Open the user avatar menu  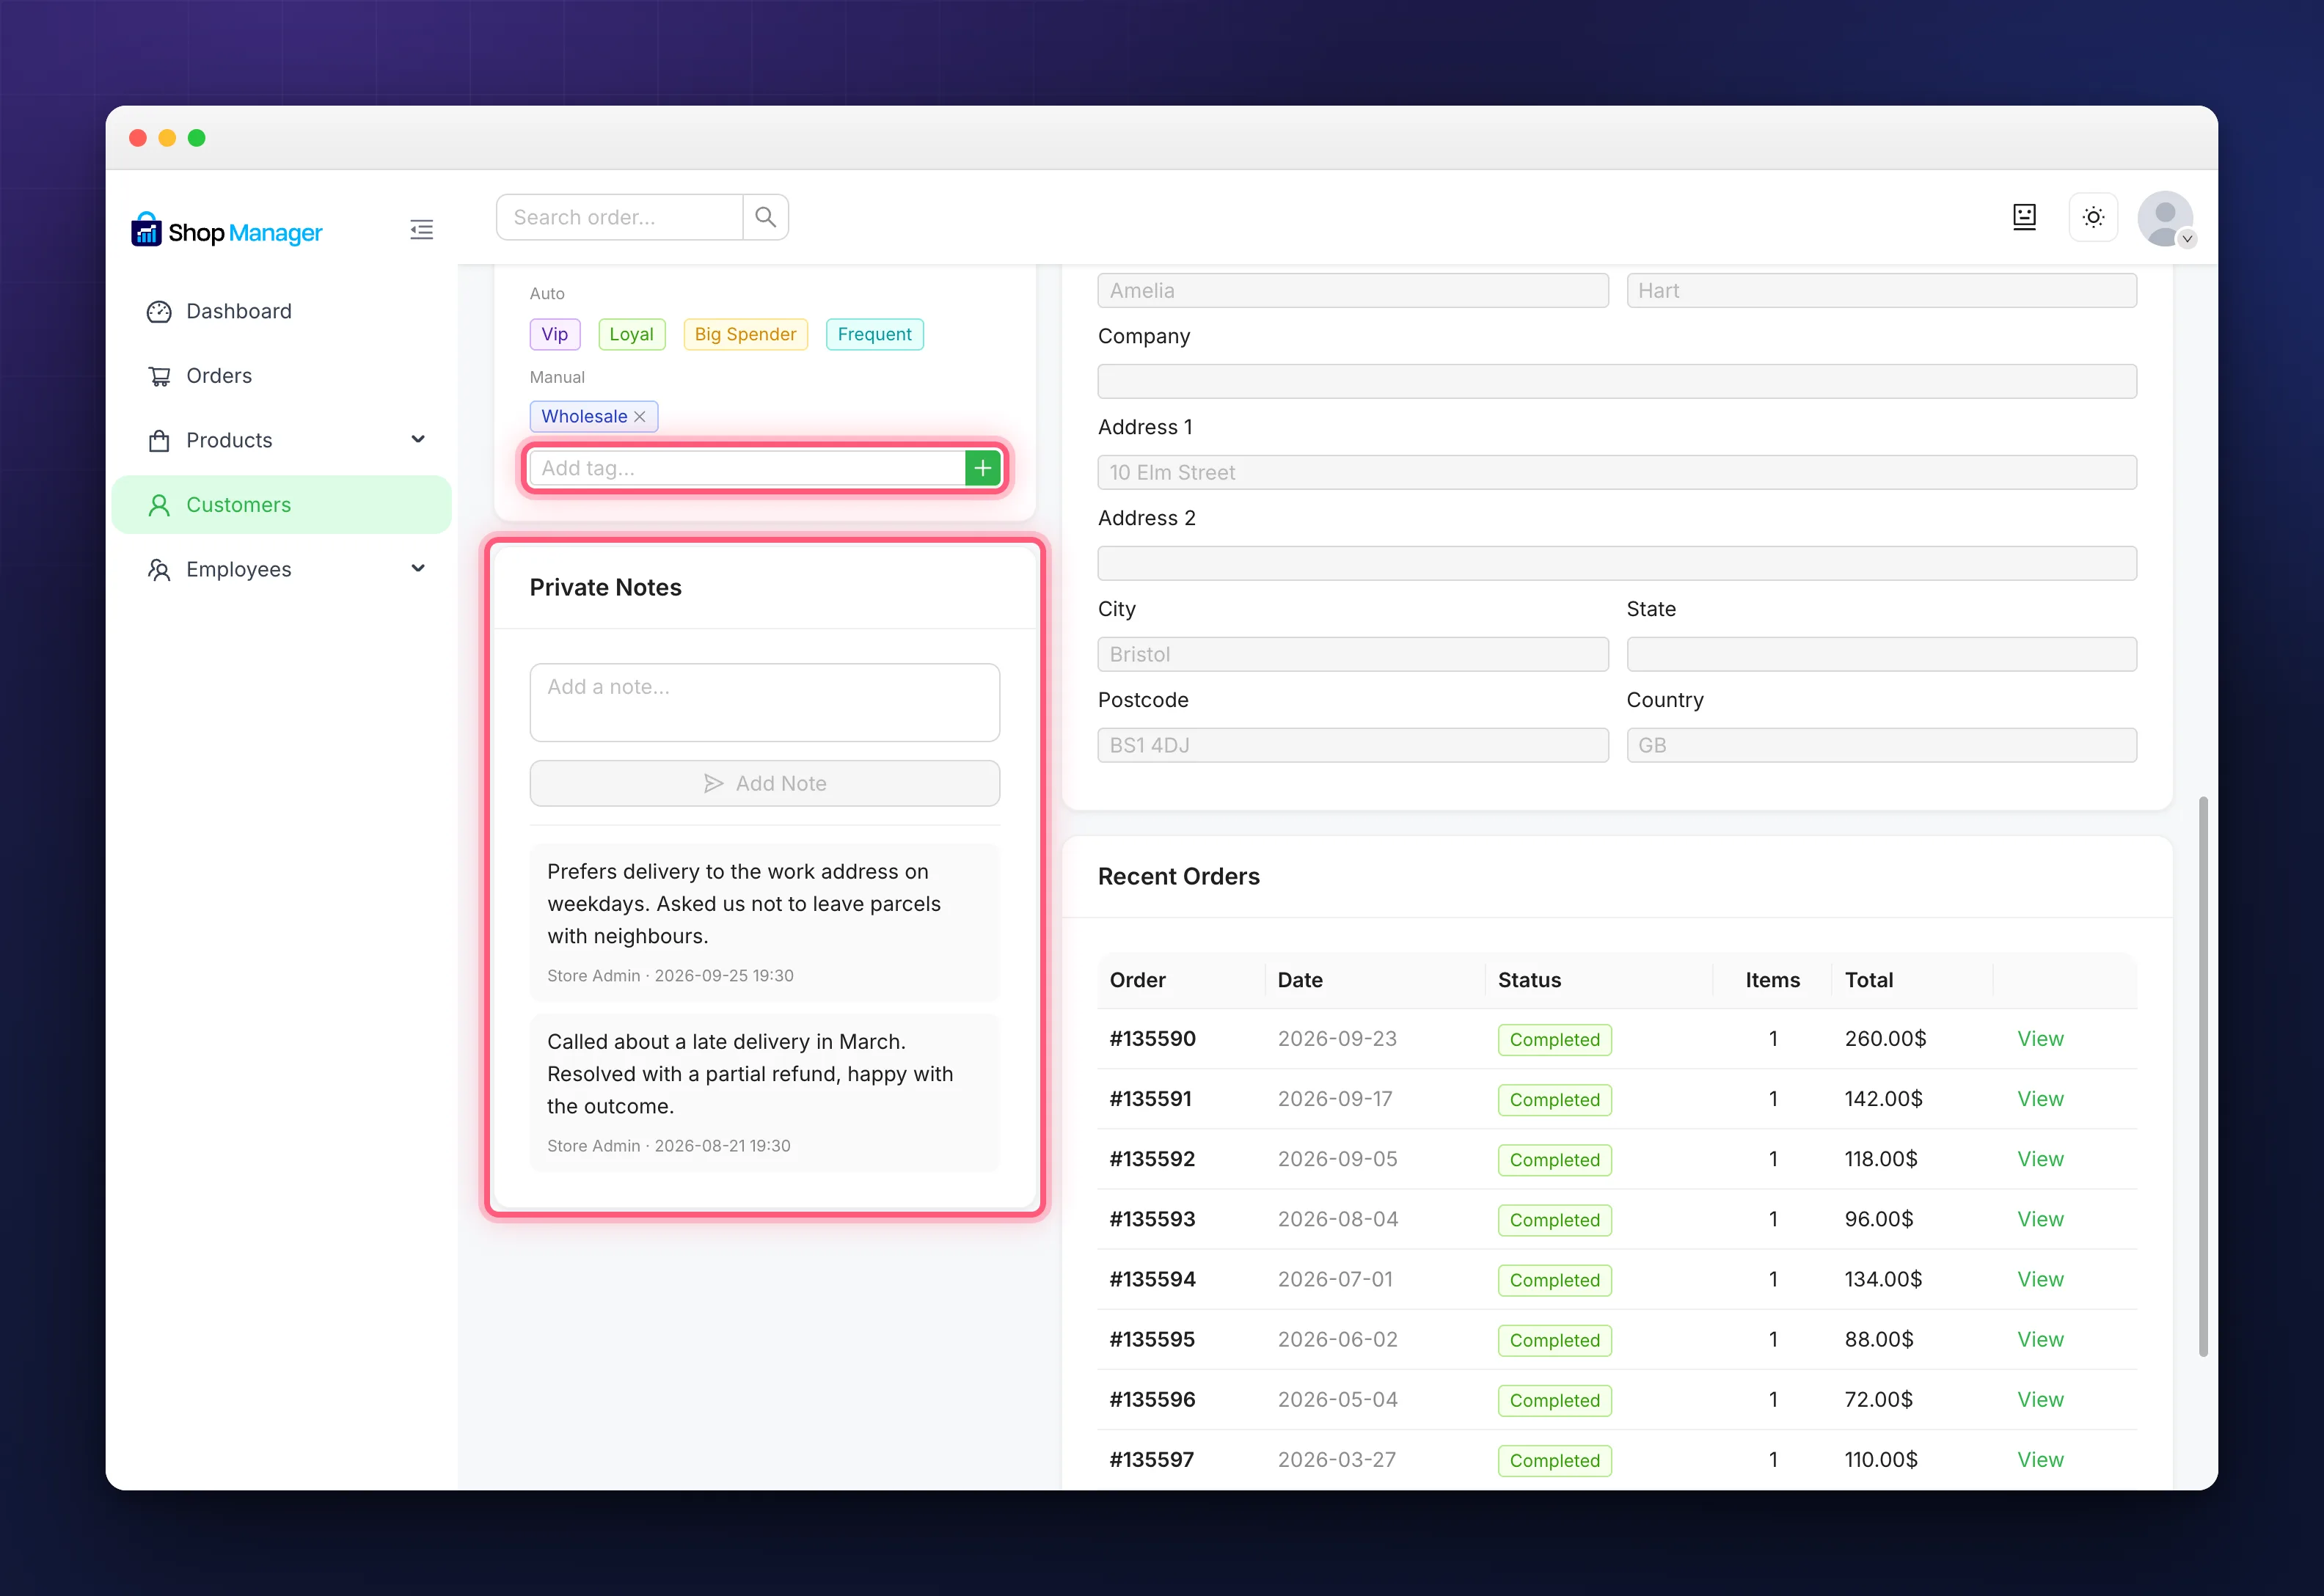2165,218
